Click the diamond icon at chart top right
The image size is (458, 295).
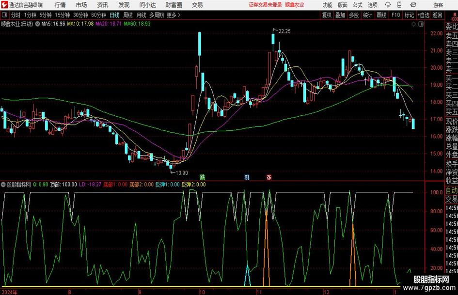coord(413,24)
